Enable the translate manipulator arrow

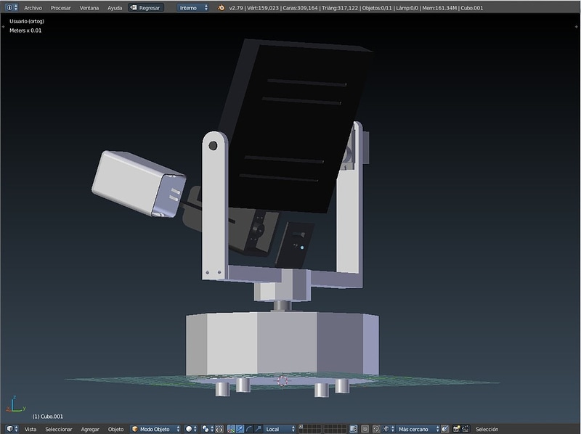tap(240, 429)
